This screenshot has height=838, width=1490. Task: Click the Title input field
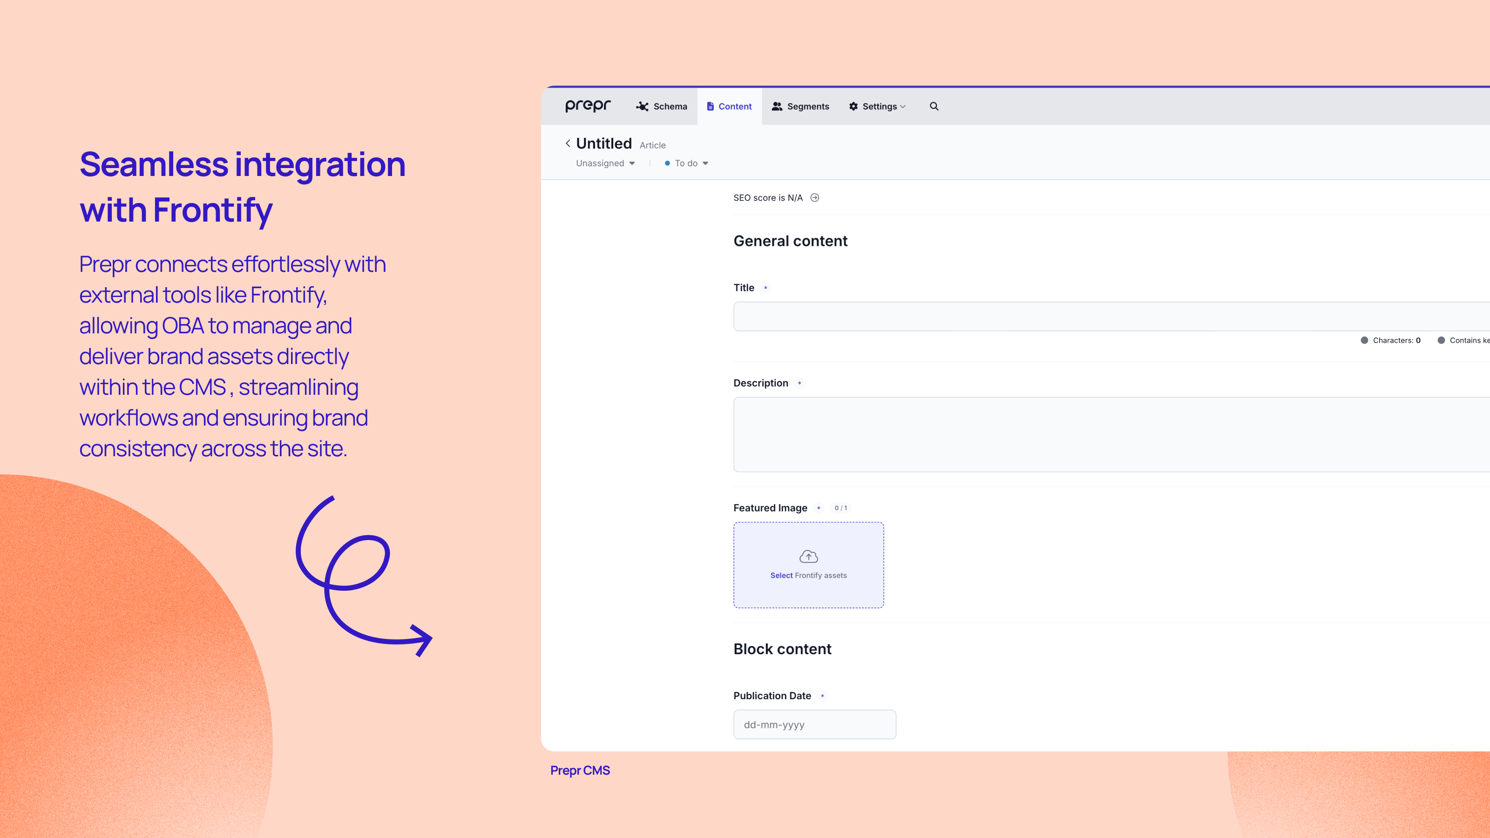point(1111,317)
